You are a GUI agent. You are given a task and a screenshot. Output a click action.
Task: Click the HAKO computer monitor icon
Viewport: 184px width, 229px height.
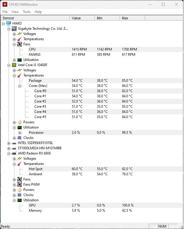pyautogui.click(x=9, y=23)
